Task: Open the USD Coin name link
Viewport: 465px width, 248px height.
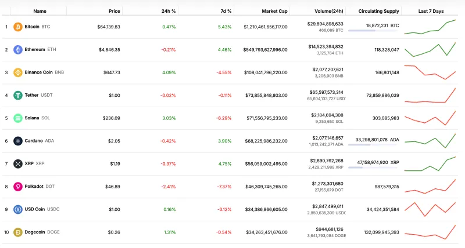Action: 35,209
